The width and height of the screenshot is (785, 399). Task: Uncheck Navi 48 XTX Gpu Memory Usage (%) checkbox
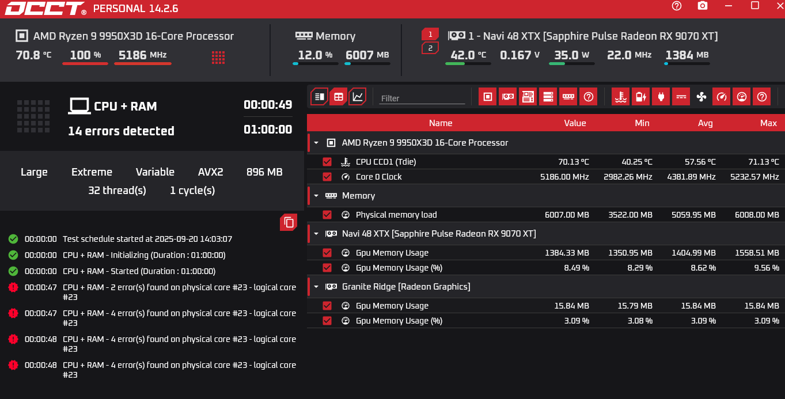[327, 268]
